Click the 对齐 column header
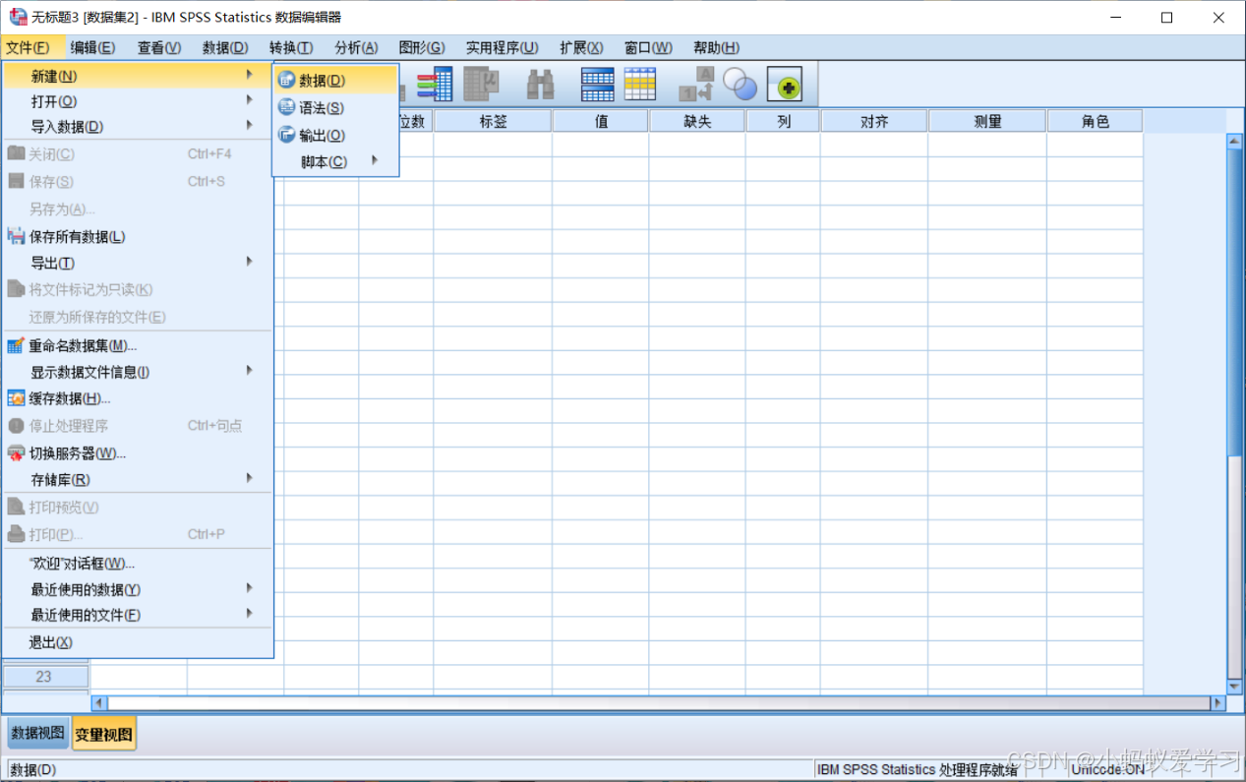The width and height of the screenshot is (1246, 782). click(x=874, y=121)
